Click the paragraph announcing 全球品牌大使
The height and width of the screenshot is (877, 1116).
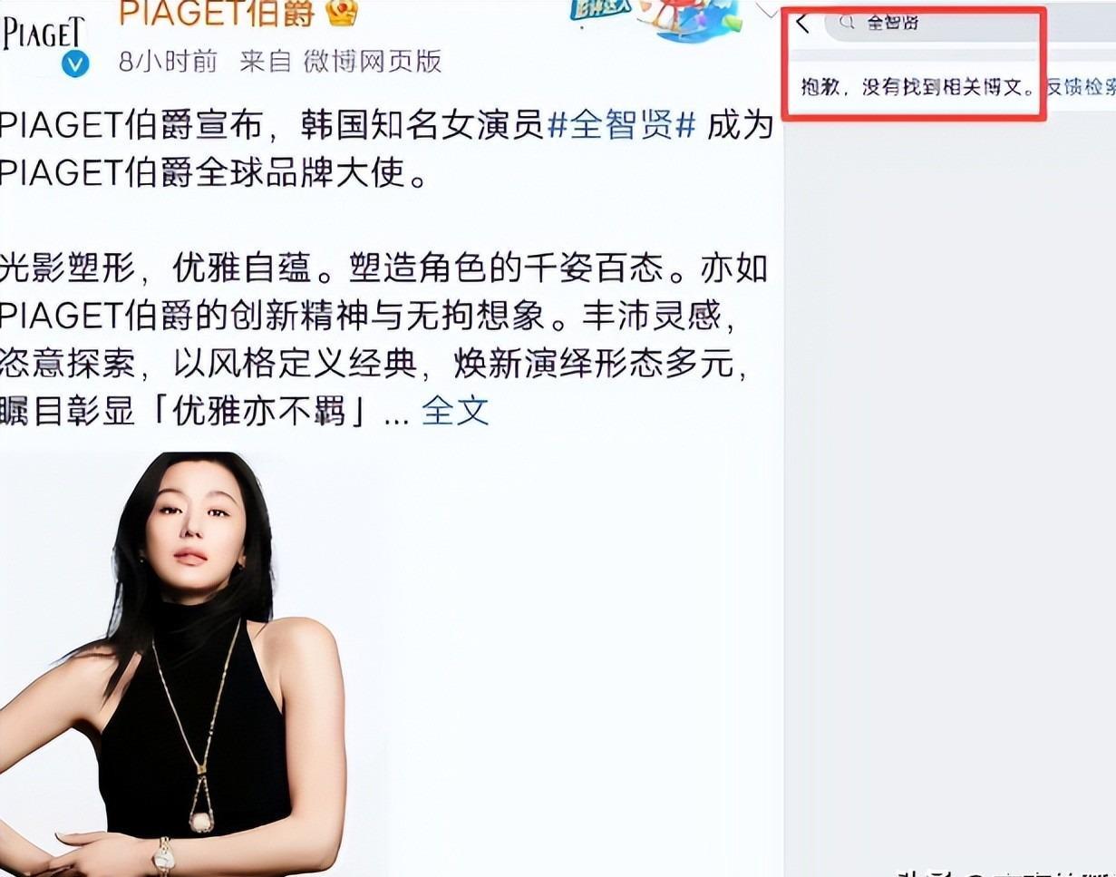click(386, 148)
